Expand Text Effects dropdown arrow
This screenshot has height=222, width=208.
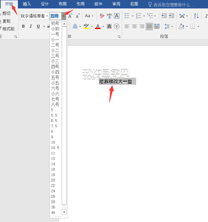click(80, 26)
